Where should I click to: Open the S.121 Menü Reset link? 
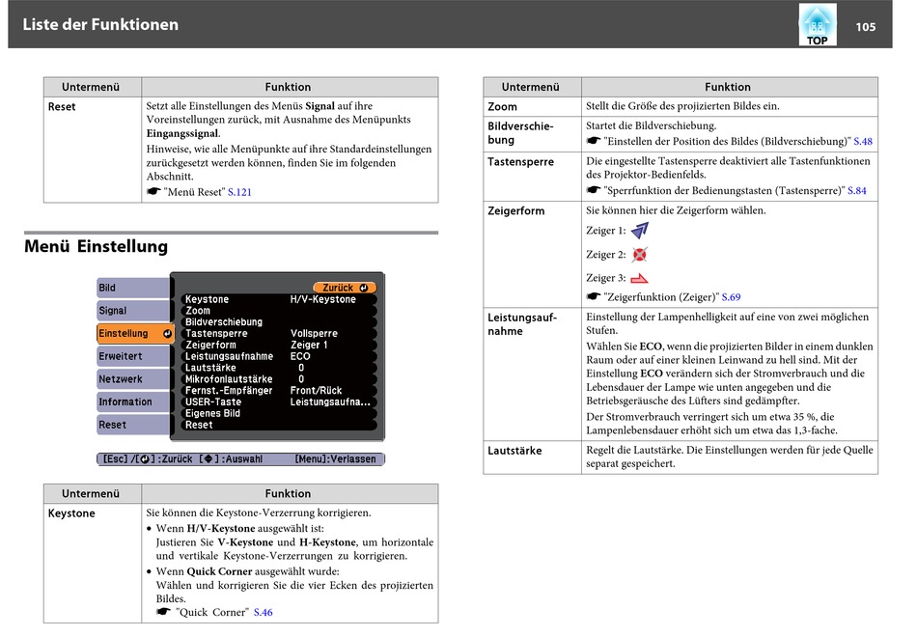(239, 192)
